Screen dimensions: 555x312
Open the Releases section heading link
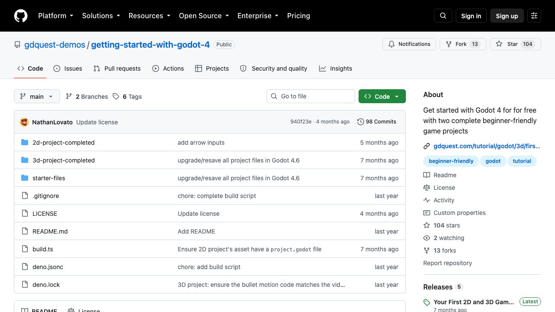(443, 287)
